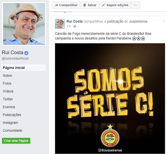Click the Rui Costa author name link
The width and height of the screenshot is (166, 154).
coord(74,21)
